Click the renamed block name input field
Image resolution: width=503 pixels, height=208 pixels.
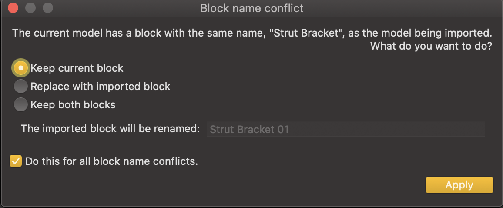click(345, 129)
